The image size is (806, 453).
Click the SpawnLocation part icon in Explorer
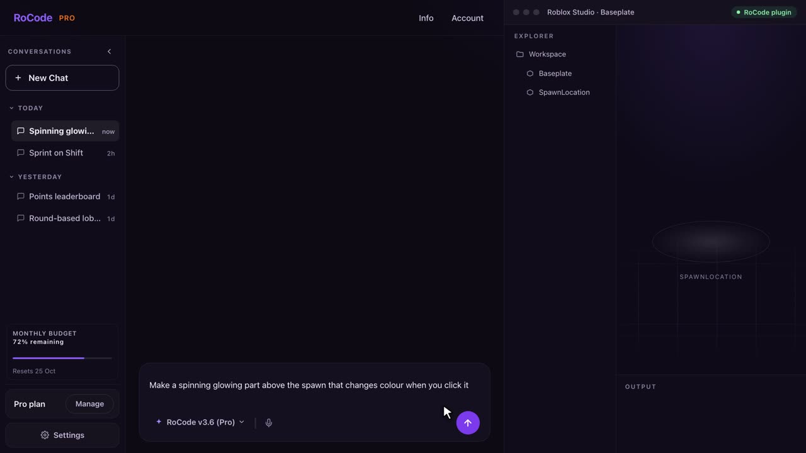(x=530, y=92)
